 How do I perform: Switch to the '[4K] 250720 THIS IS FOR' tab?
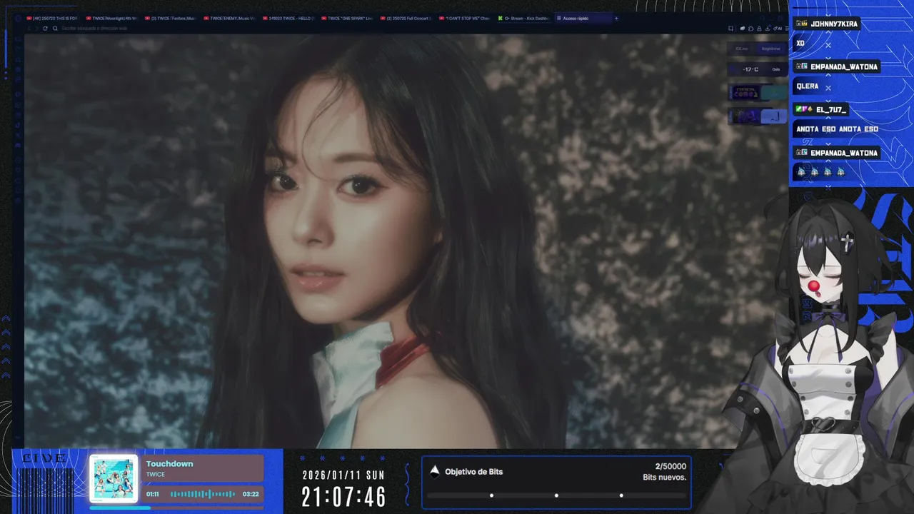click(x=51, y=18)
